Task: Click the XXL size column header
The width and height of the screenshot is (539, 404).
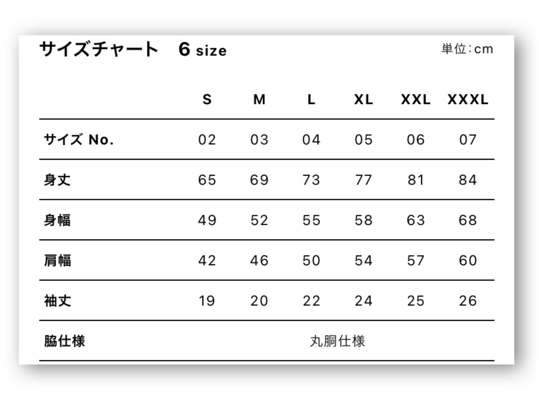Action: pyautogui.click(x=416, y=99)
